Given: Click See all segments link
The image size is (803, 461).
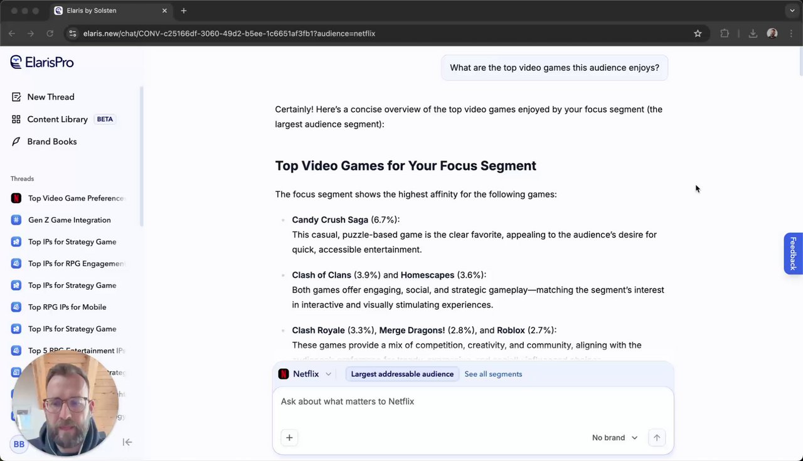Looking at the screenshot, I should click(x=493, y=374).
